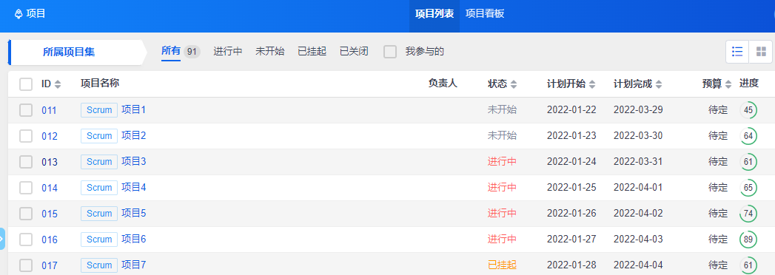This screenshot has width=775, height=275.
Task: Click progress ring showing 64
Action: tap(748, 136)
